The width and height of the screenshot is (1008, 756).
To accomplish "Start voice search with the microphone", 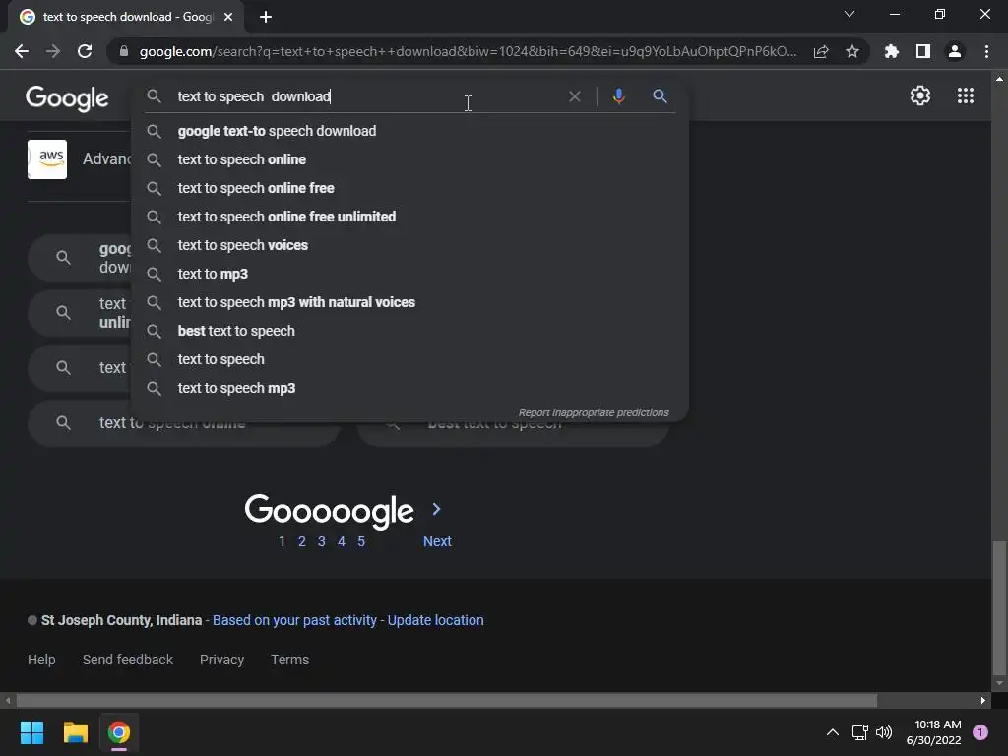I will pos(618,96).
